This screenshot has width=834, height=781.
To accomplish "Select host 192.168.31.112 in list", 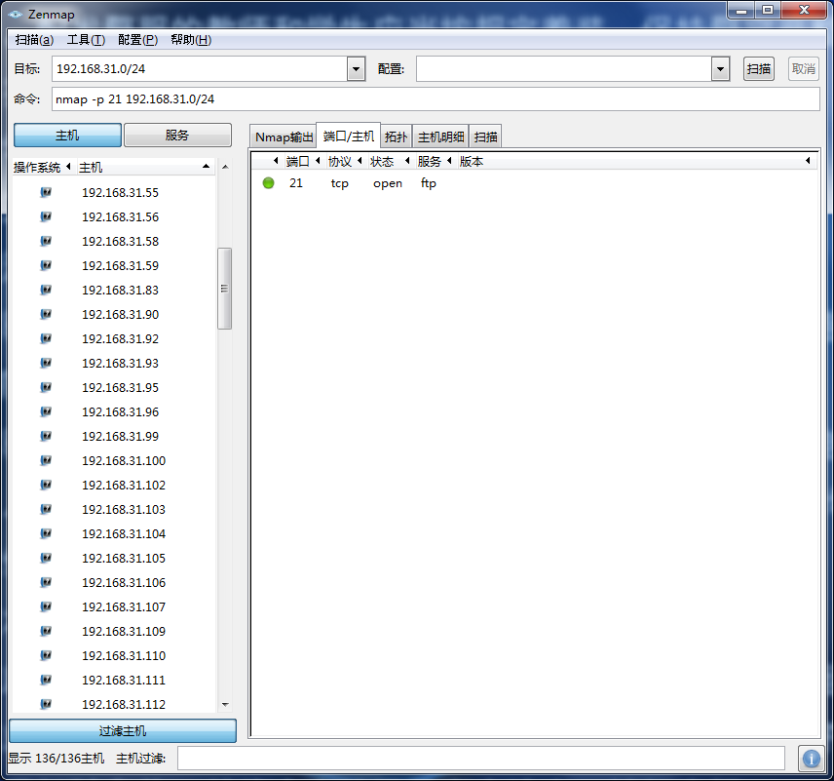I will 124,704.
